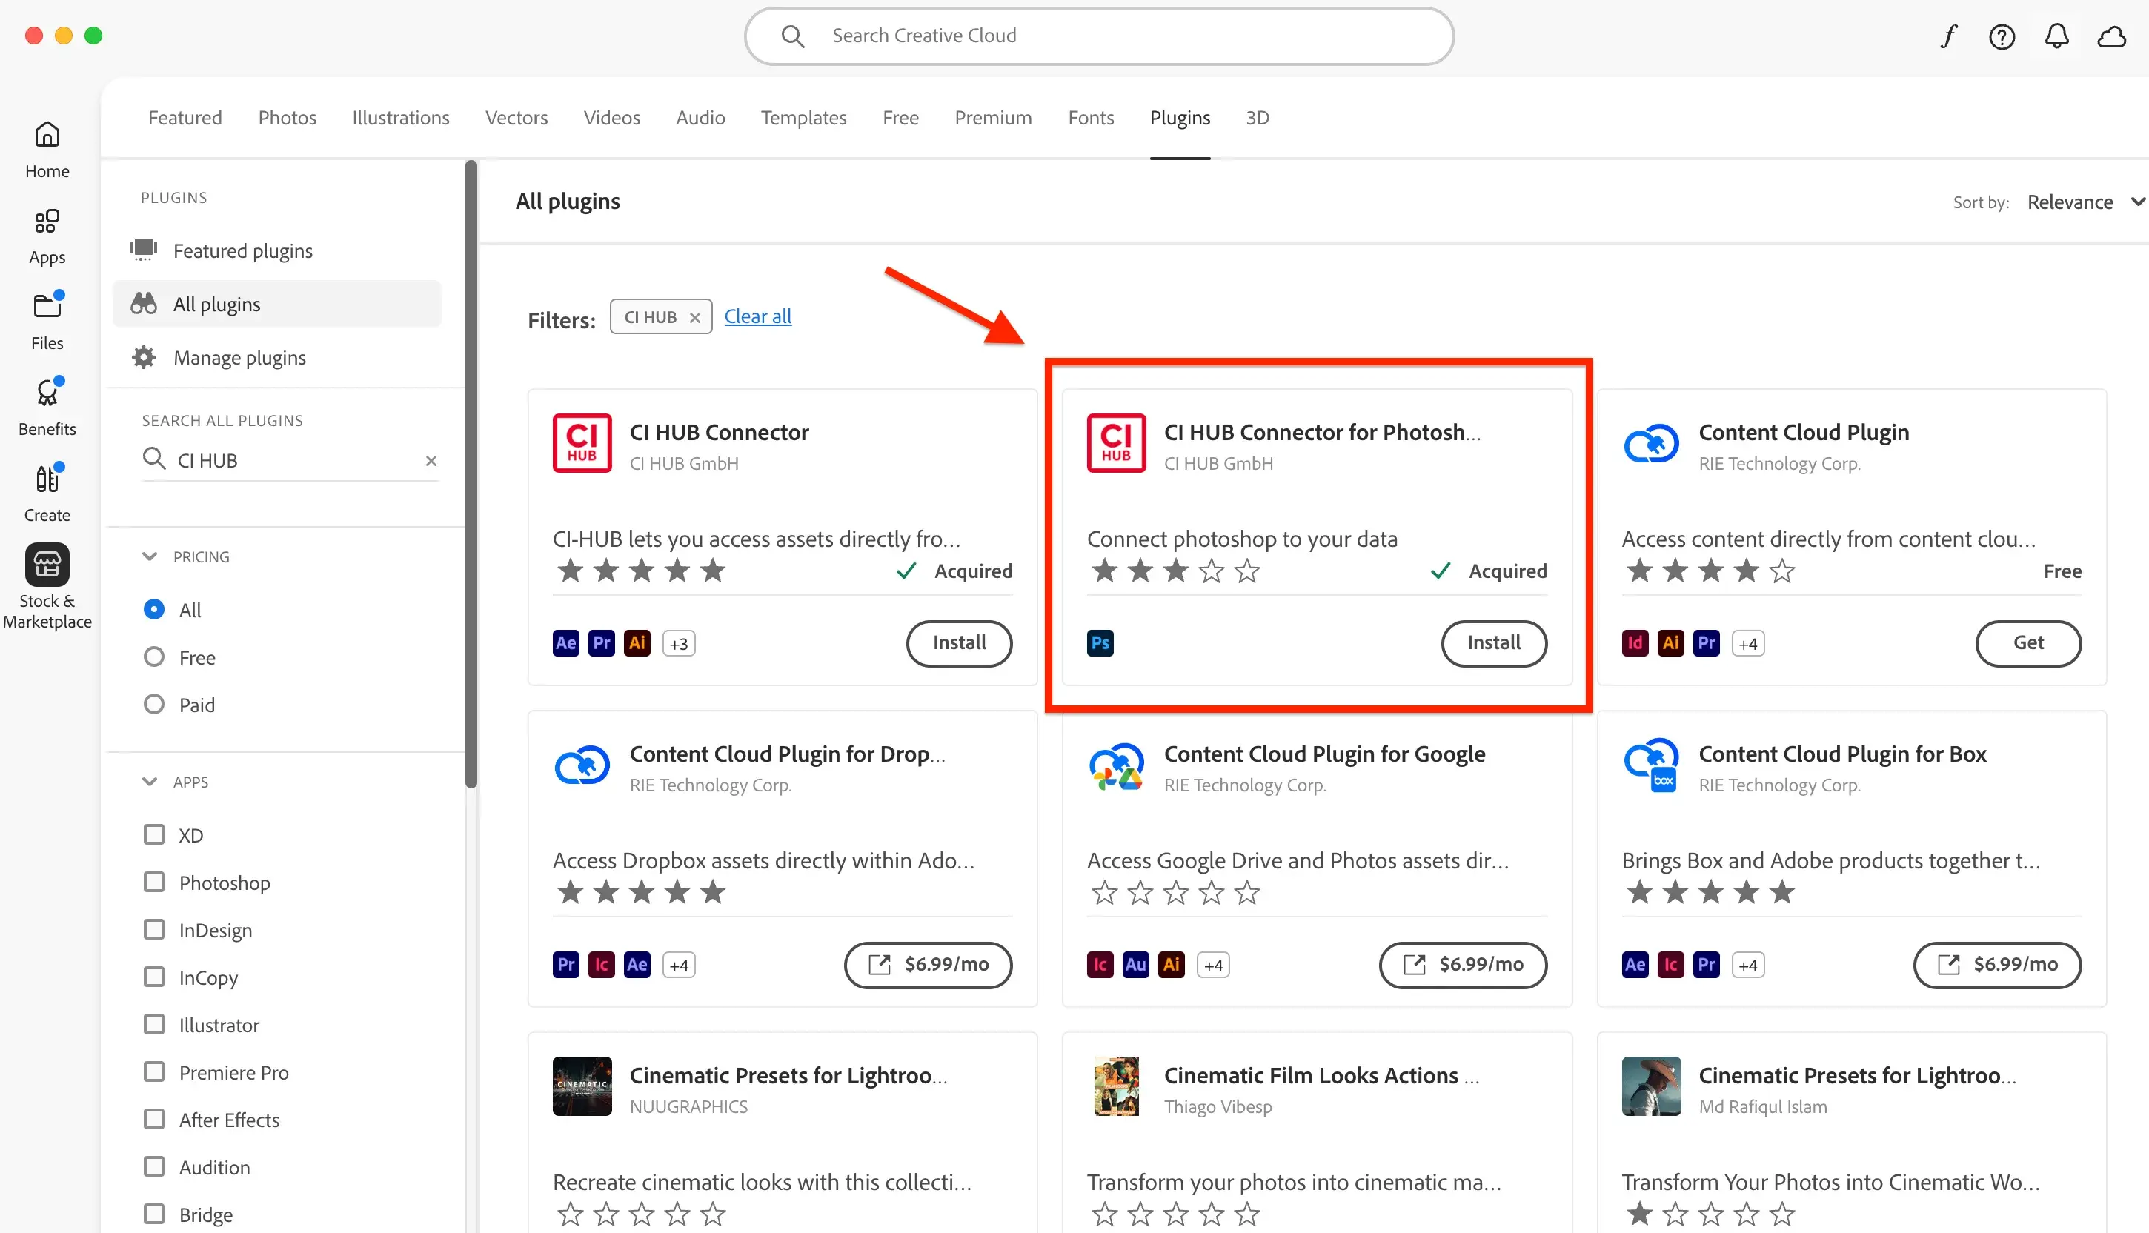Screen dimensions: 2149x1233
Task: Click the After Effects icon on CI HUB Connector card
Action: (565, 642)
